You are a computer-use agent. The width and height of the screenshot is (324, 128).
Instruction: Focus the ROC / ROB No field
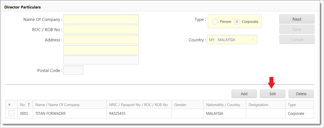coord(101,29)
